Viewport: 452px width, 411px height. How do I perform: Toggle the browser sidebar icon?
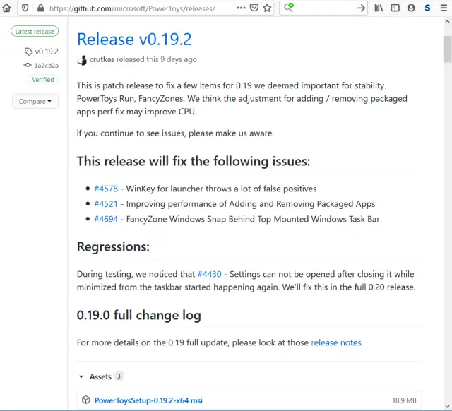click(395, 8)
